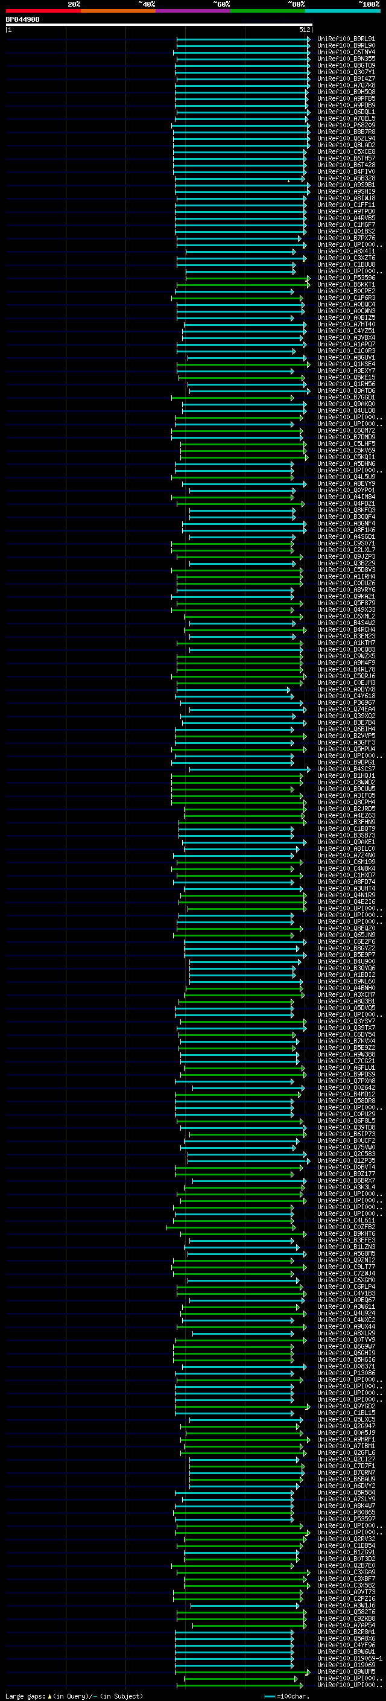Open hit UniRef100_B9N355
The image size is (386, 1701).
[346, 59]
